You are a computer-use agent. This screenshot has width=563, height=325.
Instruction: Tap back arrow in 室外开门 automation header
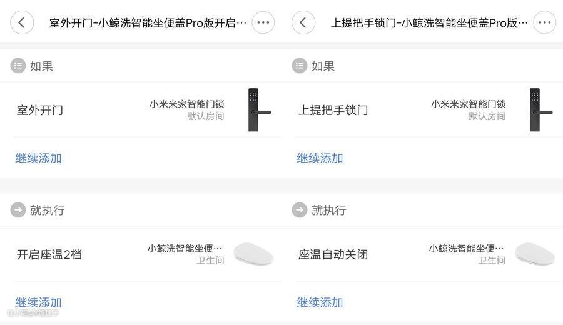pyautogui.click(x=22, y=23)
